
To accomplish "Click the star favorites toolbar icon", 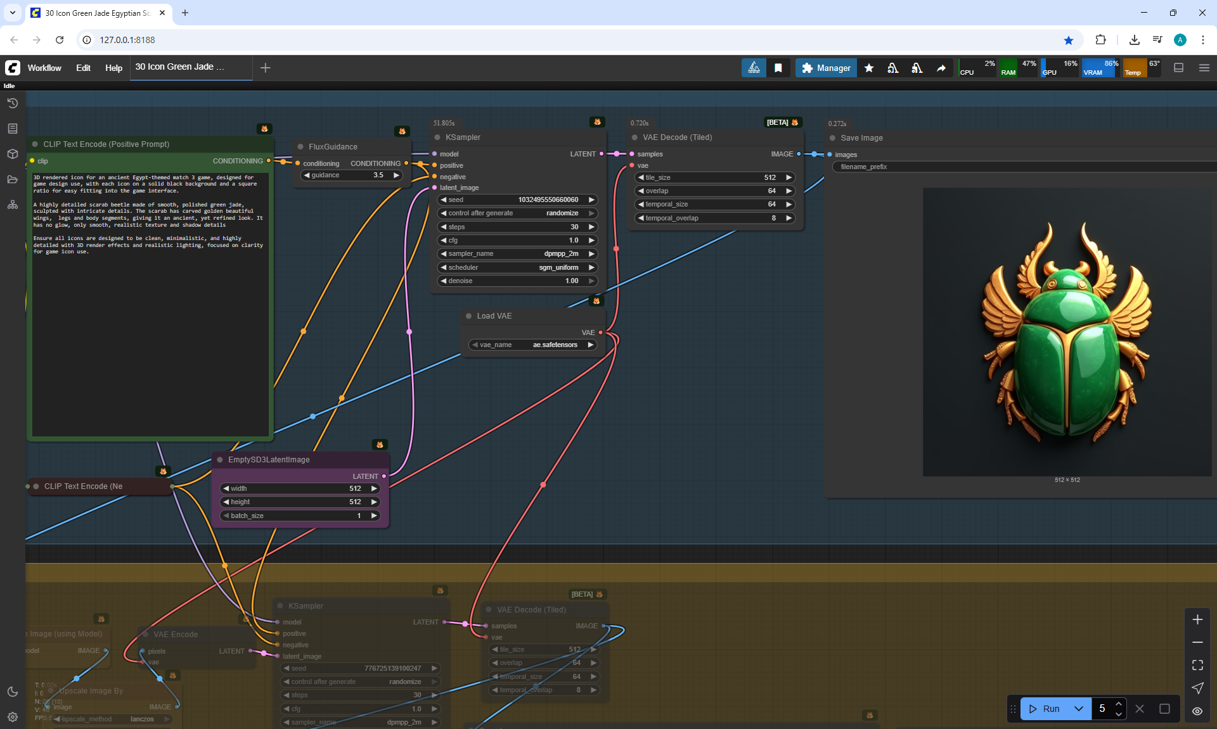I will click(869, 68).
